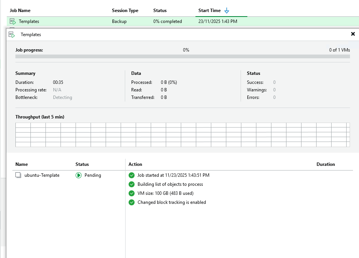Close the Templates details panel
359x258 pixels.
(353, 34)
